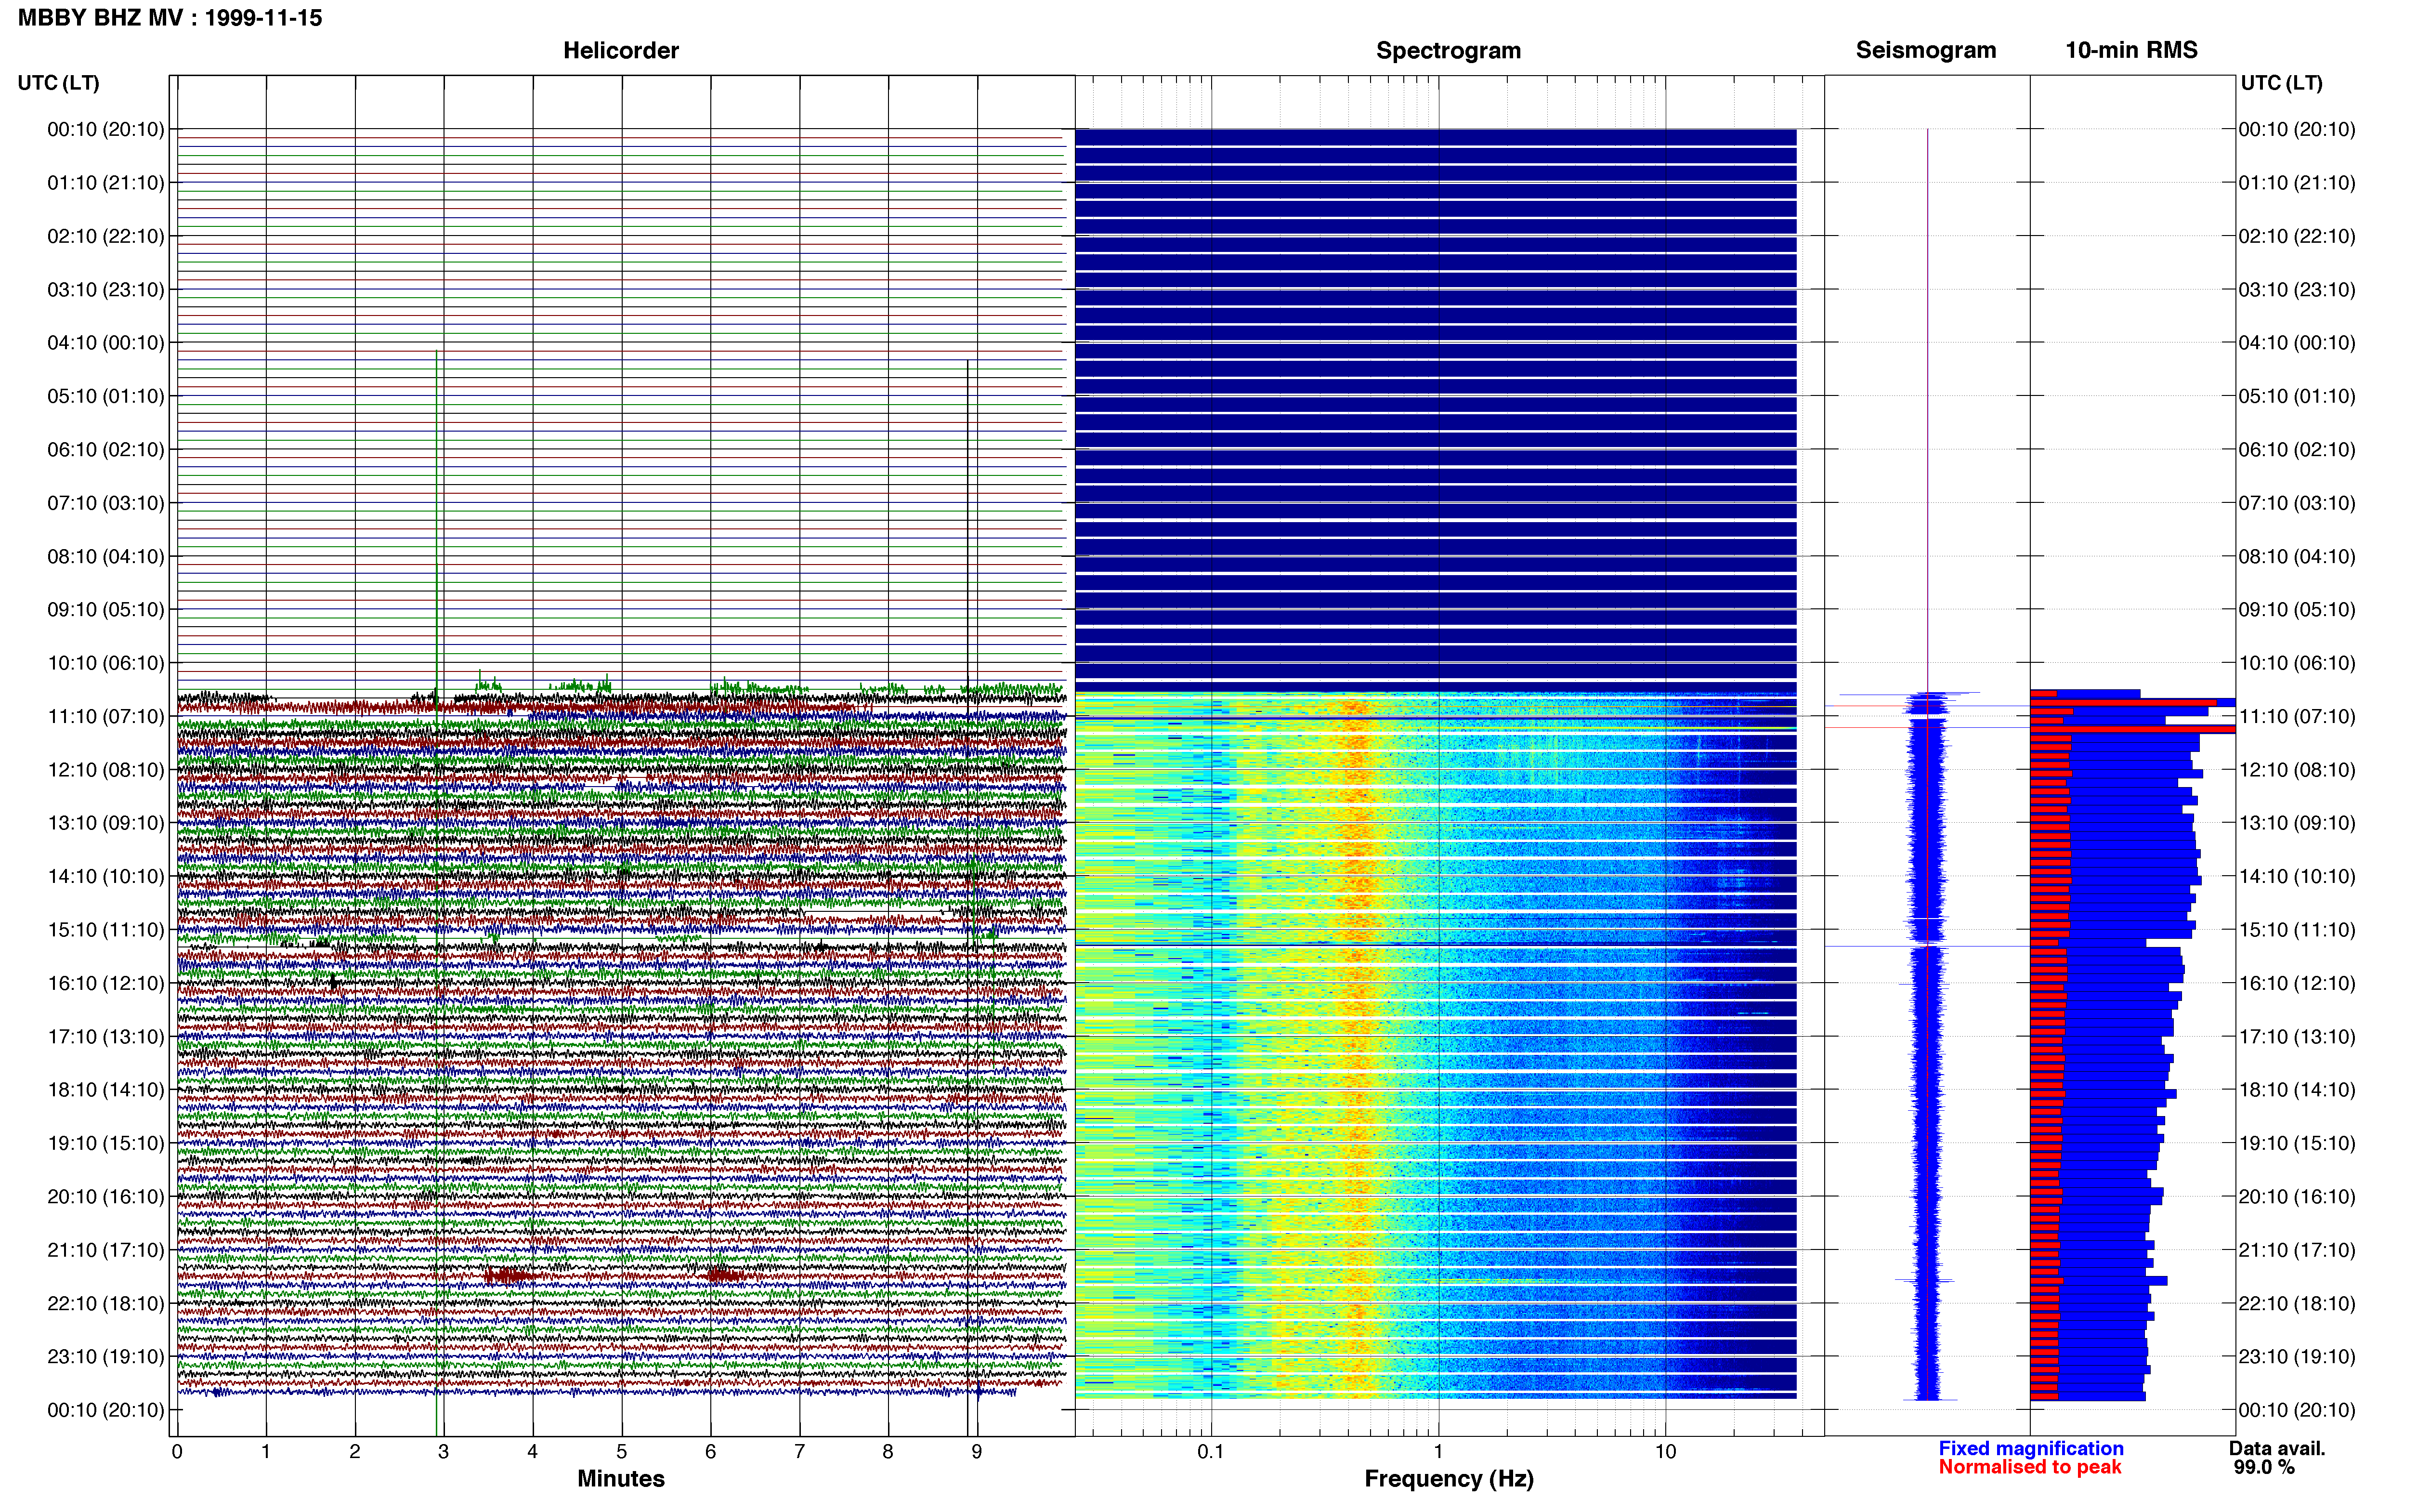Click minute tick label '0' under helicorder
The width and height of the screenshot is (2417, 1512).
[x=177, y=1452]
